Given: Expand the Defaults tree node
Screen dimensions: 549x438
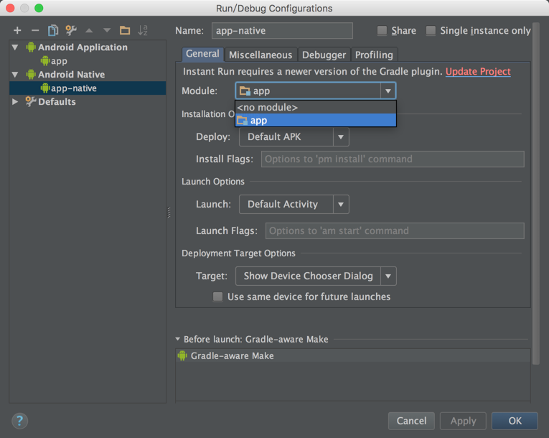Looking at the screenshot, I should point(15,102).
